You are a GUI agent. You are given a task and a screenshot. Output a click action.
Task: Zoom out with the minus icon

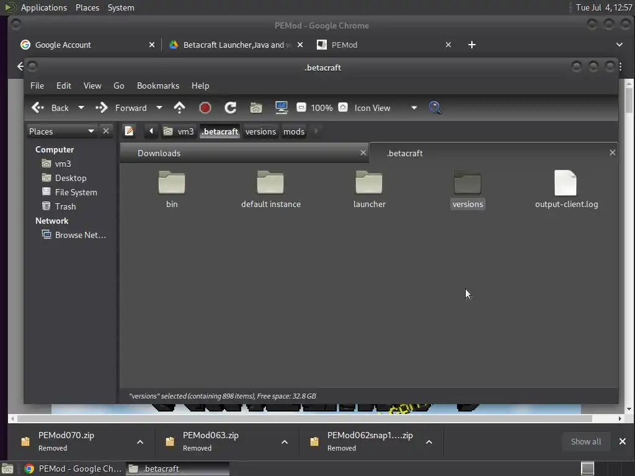click(x=301, y=107)
